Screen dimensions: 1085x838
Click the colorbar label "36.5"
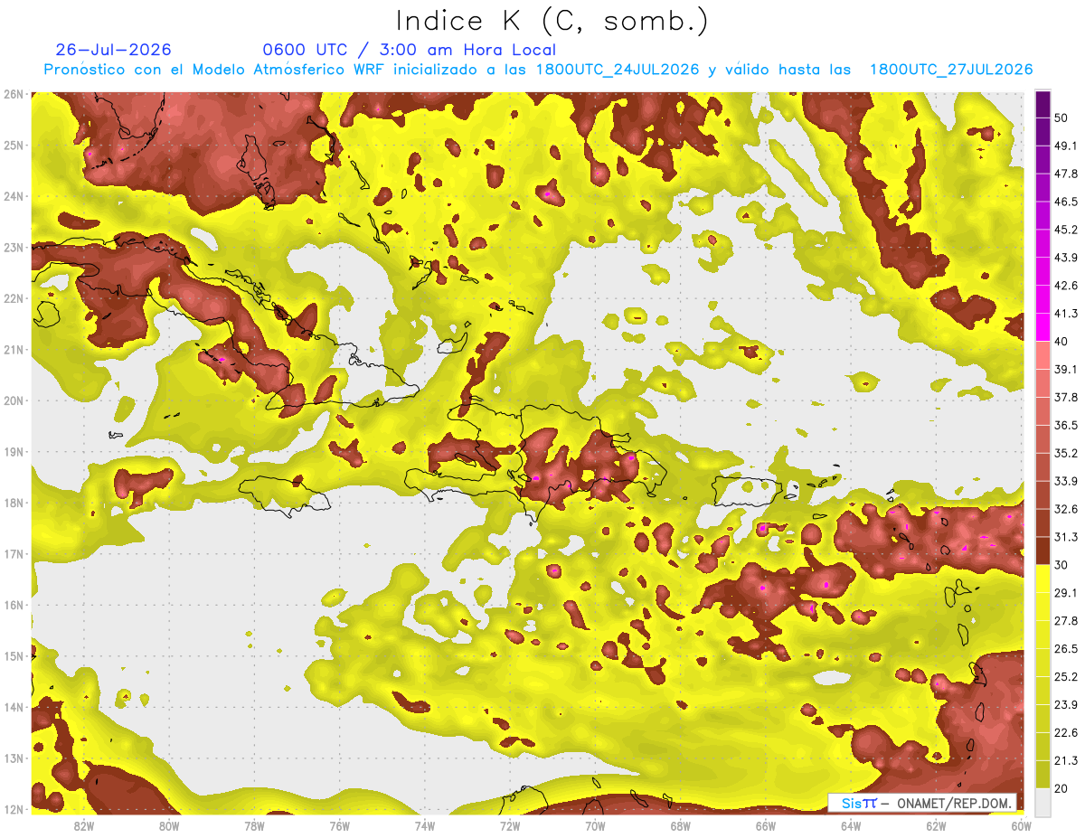pos(1066,425)
